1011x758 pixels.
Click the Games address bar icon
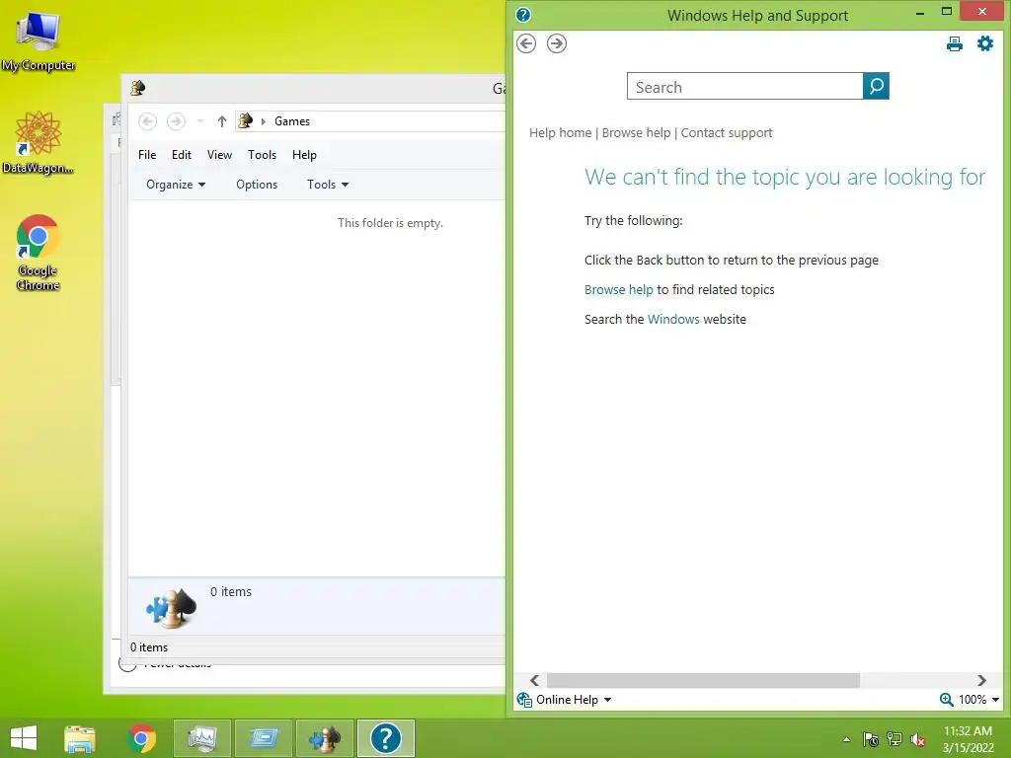[246, 120]
